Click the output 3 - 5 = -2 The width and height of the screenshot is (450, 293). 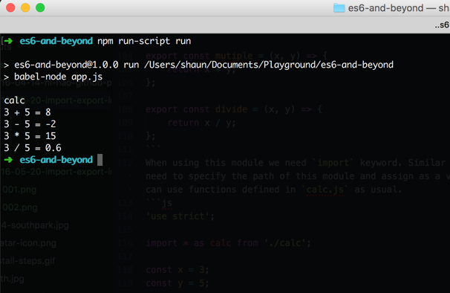pos(30,124)
